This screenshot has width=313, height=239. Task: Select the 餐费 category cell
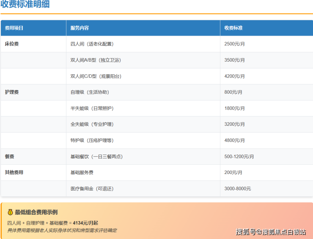click(9, 156)
